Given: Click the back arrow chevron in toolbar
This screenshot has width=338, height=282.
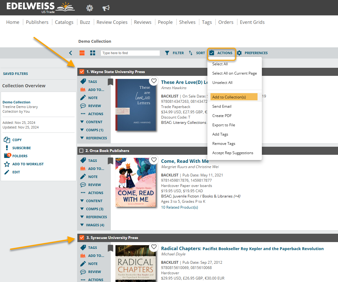Looking at the screenshot, I should 71,53.
